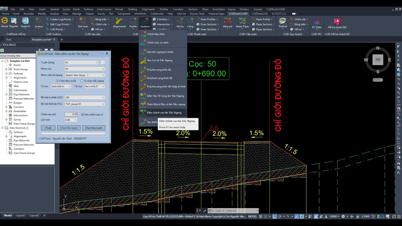402x226 pixels.
Task: Click the Register icon in ribbon
Action: [x=14, y=22]
